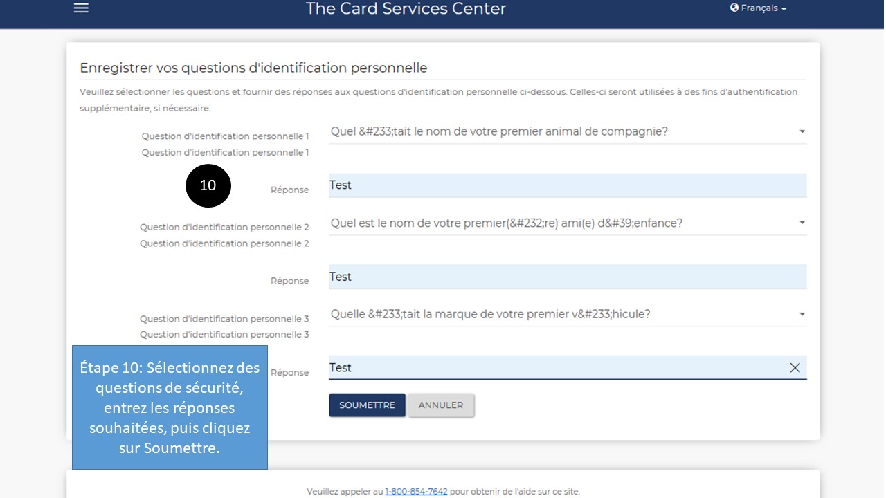The width and height of the screenshot is (886, 498).
Task: Open the Français language selector
Action: [x=759, y=8]
